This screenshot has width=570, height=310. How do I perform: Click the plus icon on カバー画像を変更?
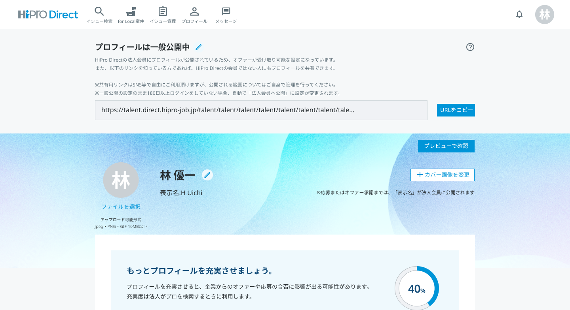tap(420, 175)
